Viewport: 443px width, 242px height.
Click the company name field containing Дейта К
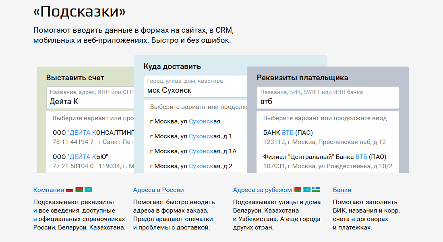pyautogui.click(x=90, y=98)
